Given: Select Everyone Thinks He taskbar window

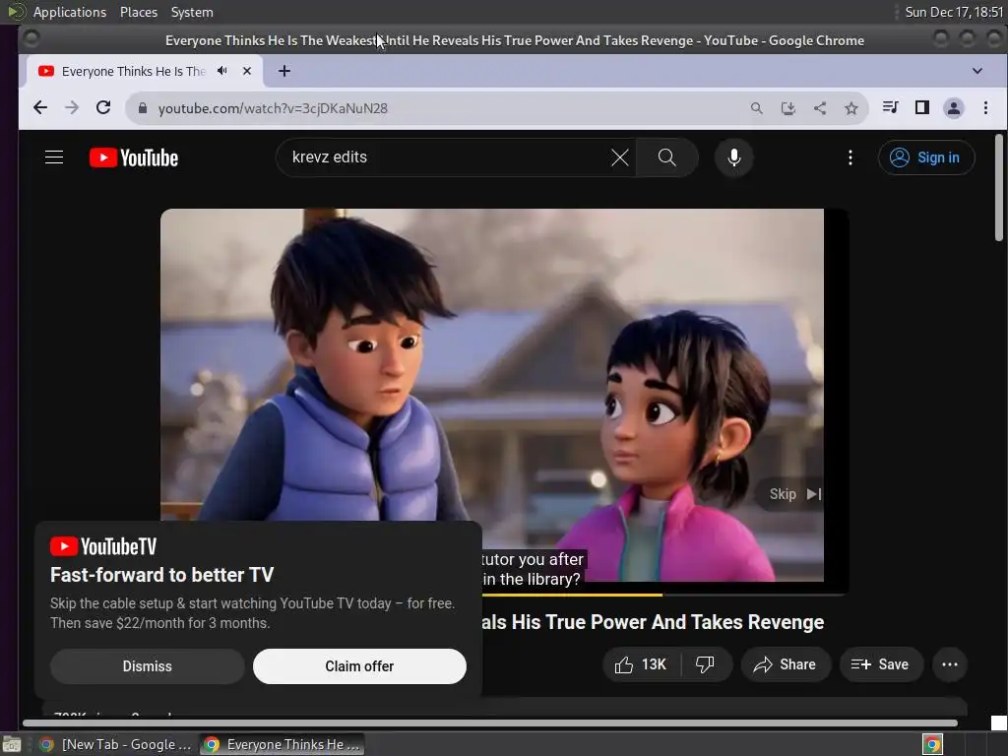Looking at the screenshot, I should [283, 744].
